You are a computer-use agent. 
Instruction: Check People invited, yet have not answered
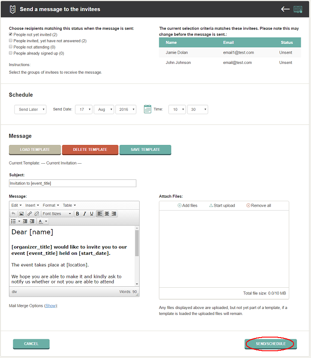[11, 40]
